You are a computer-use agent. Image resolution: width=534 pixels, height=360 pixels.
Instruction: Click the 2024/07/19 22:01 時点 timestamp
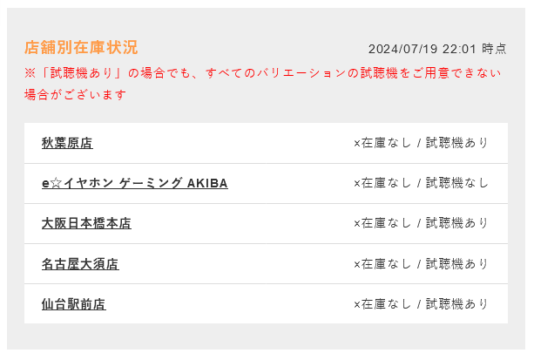437,49
